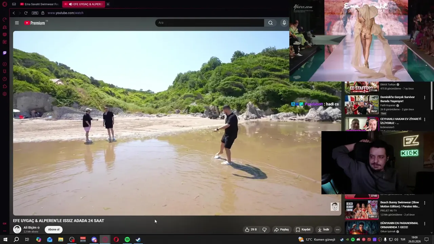The width and height of the screenshot is (434, 244).
Task: Open Steam from taskbar
Action: pyautogui.click(x=138, y=240)
